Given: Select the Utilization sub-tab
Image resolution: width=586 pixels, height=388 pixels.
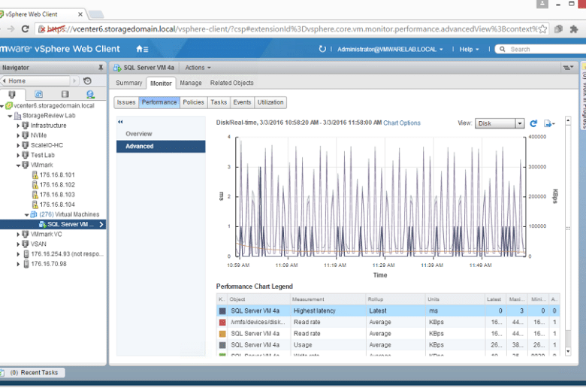Looking at the screenshot, I should [270, 102].
